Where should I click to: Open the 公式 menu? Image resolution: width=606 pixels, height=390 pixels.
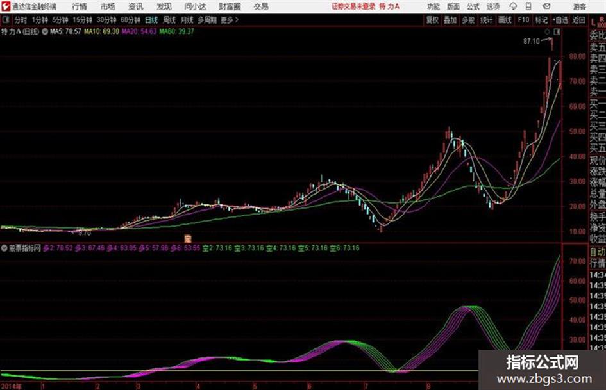coord(473,6)
